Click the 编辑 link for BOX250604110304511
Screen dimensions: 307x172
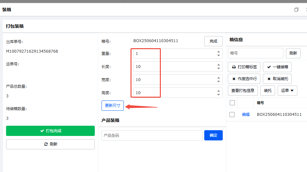246,115
